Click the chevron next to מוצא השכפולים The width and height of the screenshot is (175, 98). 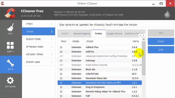point(52,47)
